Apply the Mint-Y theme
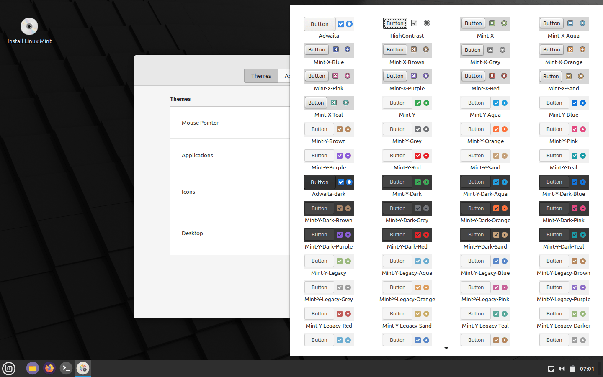Viewport: 603px width, 377px height. coord(407,107)
